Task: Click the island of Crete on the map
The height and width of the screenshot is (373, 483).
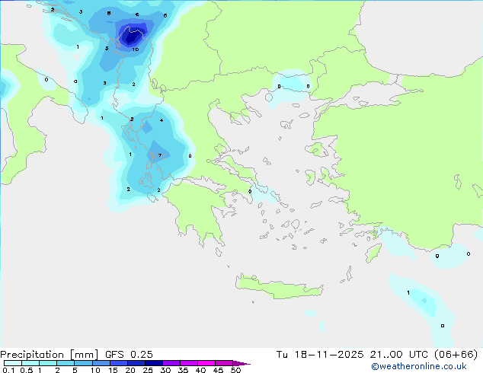Action: 279,287
